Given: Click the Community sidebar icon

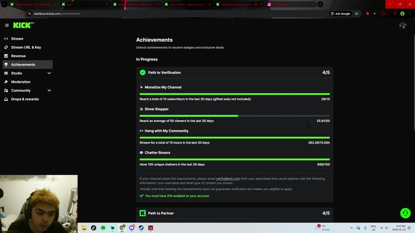Looking at the screenshot, I should (6, 91).
